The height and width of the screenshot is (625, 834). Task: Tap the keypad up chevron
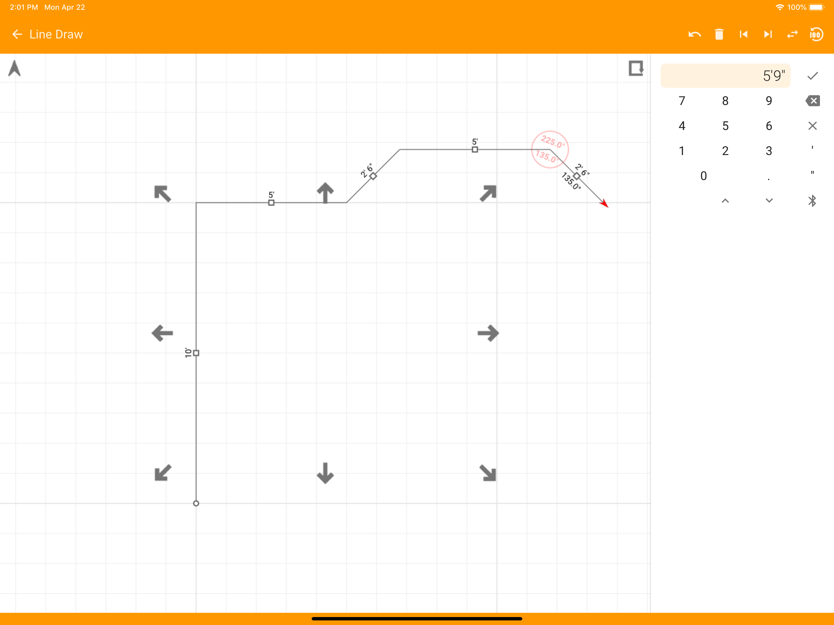point(725,201)
